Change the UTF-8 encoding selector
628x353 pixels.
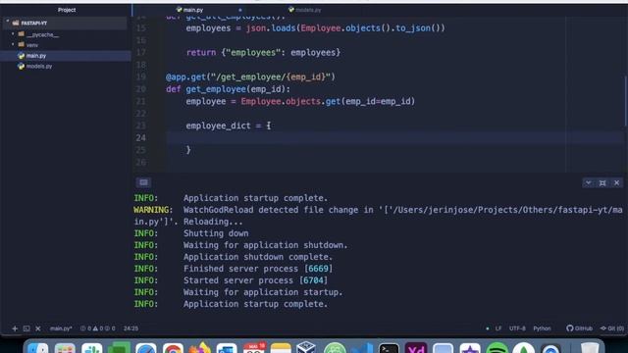pyautogui.click(x=517, y=328)
